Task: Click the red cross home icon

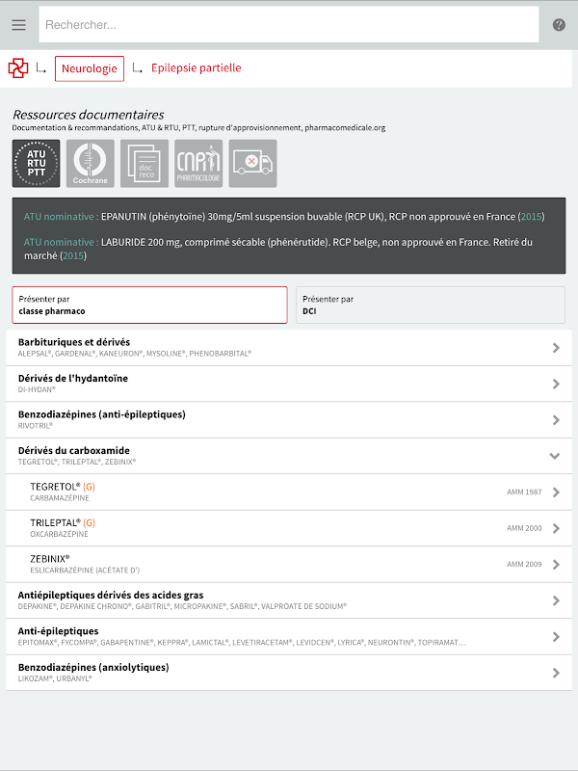Action: point(18,68)
